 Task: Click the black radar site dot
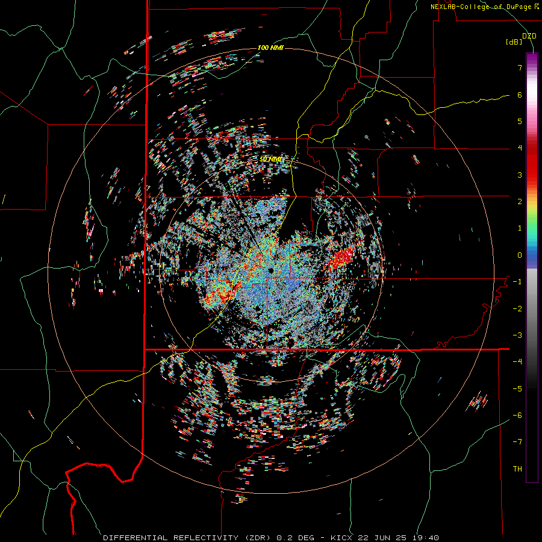pos(270,270)
